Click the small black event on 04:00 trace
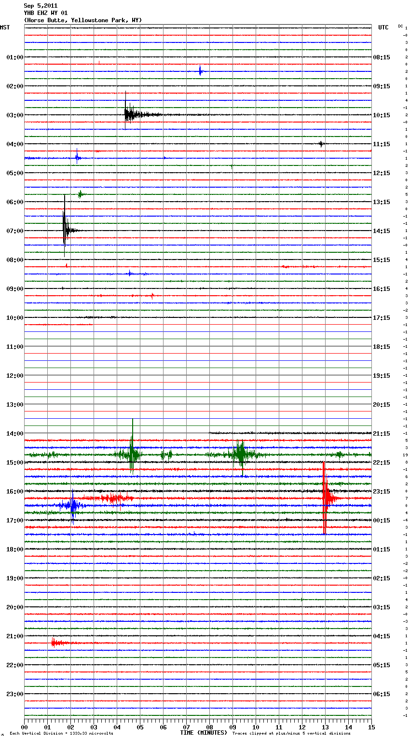Viewport: 410px width, 740px height. 321,143
